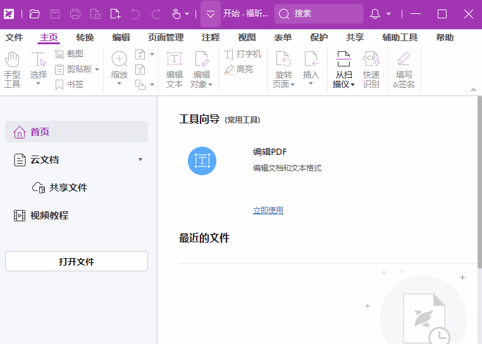Expand the Cloud Documents (云文档) tree arrow
Viewport: 482px width, 344px height.
point(140,160)
